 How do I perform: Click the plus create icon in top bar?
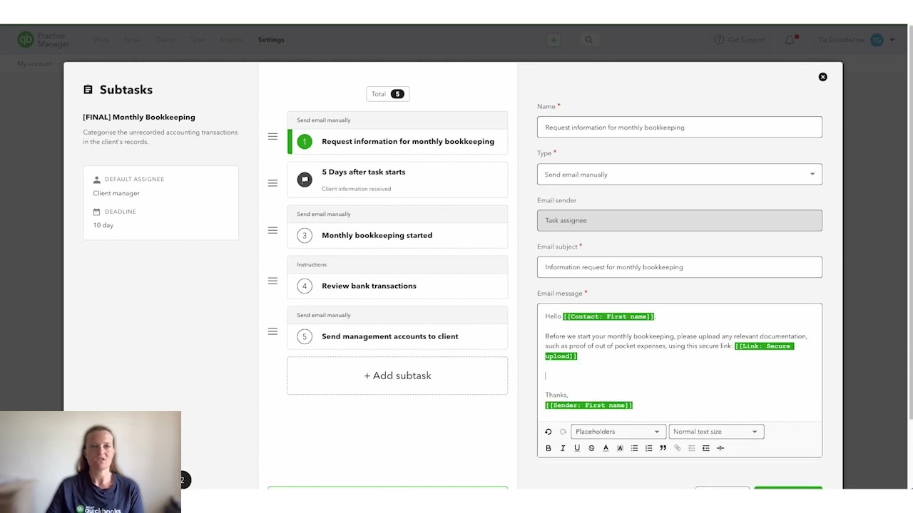click(554, 40)
